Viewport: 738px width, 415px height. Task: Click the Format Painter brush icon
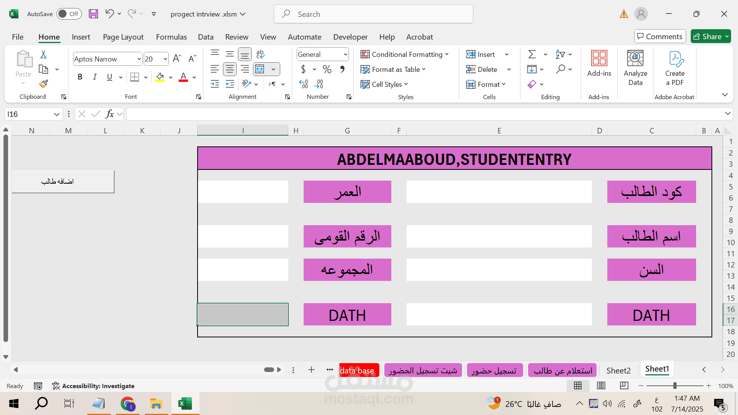click(43, 84)
